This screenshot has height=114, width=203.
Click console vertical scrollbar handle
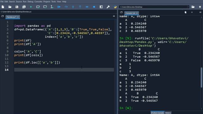201,78
